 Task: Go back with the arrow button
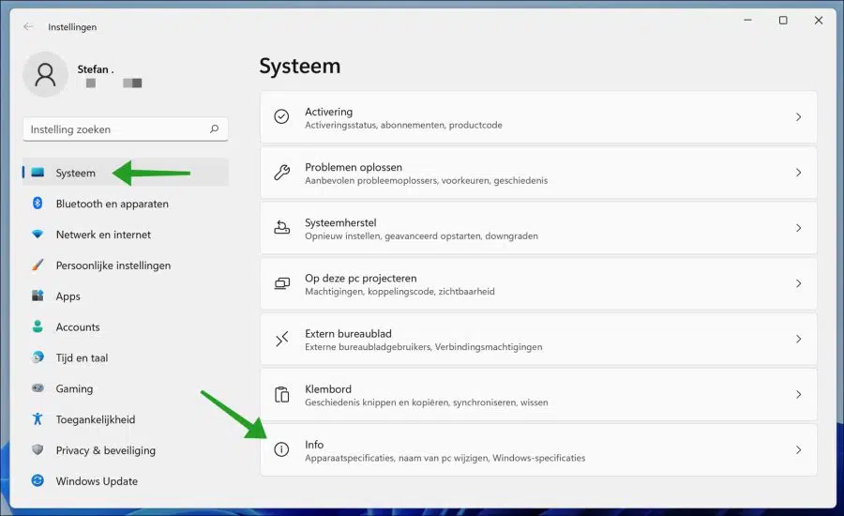pyautogui.click(x=28, y=26)
